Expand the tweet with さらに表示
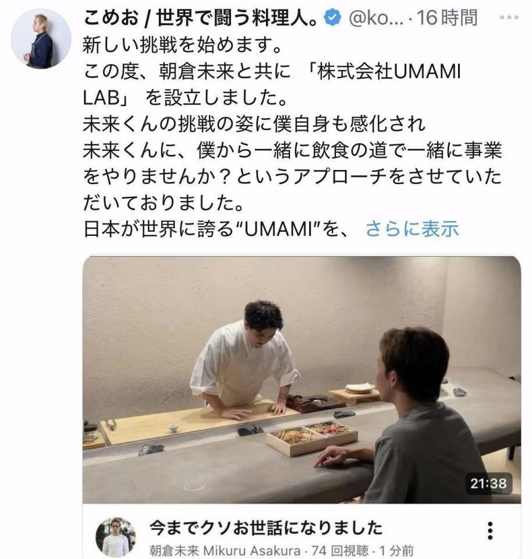Viewport: 532px width, 559px height. (412, 229)
